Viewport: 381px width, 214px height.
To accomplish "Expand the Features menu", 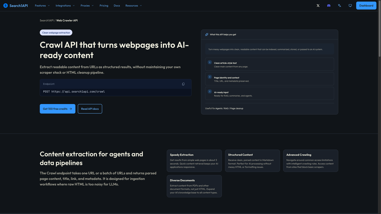I will pos(42,5).
